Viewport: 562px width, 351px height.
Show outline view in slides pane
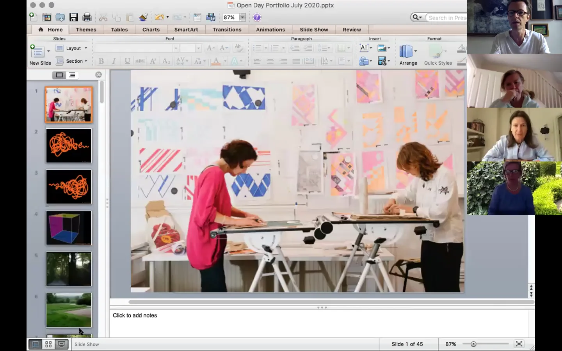[x=72, y=75]
